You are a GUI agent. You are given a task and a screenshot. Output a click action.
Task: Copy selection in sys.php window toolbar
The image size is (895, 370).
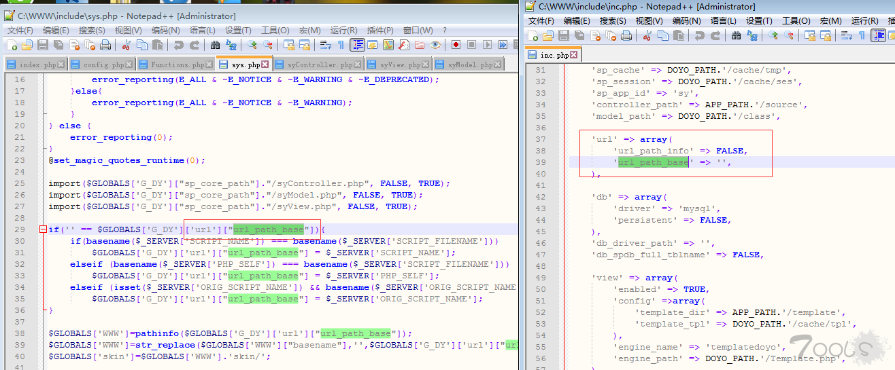[142, 45]
